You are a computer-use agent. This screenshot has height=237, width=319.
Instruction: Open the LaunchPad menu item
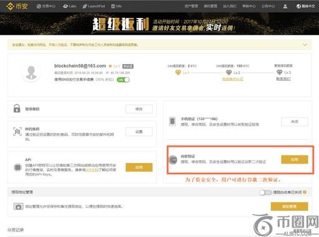point(93,6)
